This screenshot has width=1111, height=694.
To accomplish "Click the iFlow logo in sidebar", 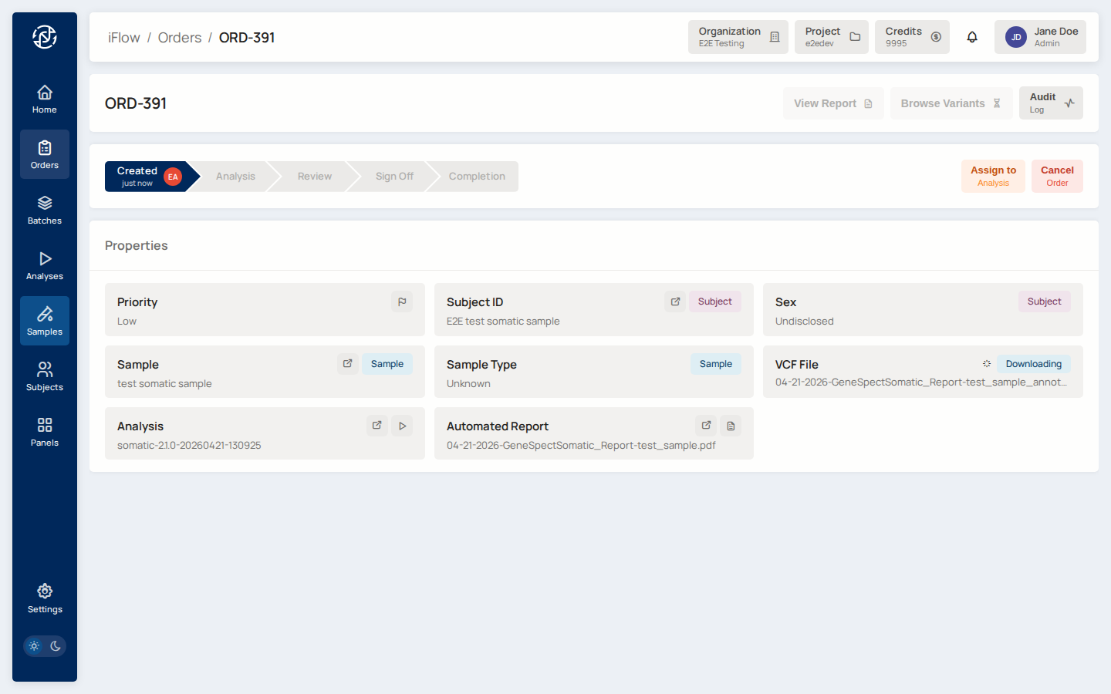I will 45,37.
